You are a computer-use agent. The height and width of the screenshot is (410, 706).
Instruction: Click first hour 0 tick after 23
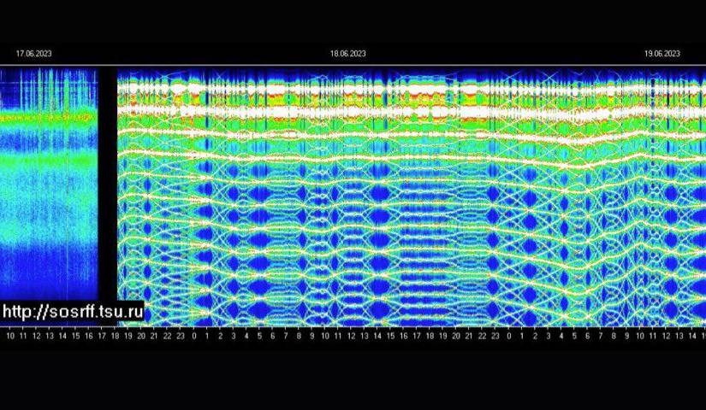194,337
